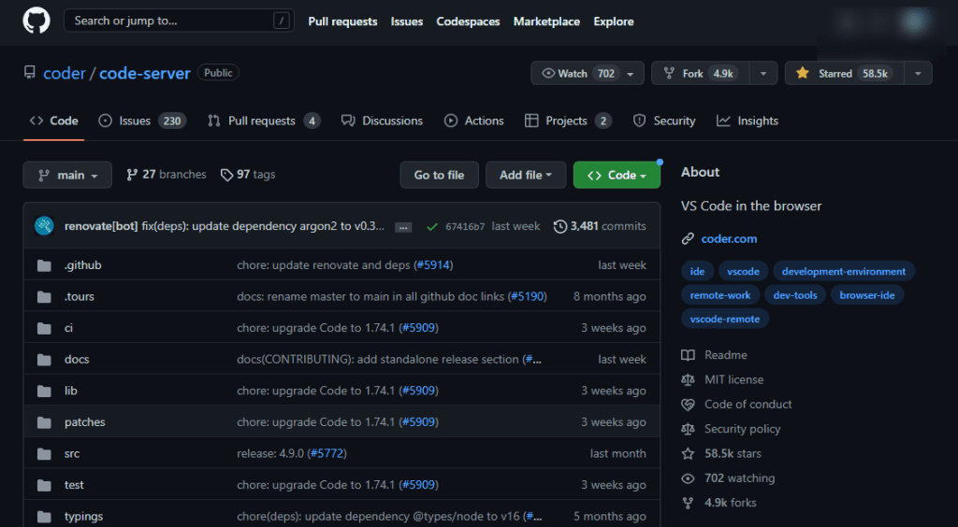Expand the commit message ellipsis button
958x527 pixels.
click(403, 227)
